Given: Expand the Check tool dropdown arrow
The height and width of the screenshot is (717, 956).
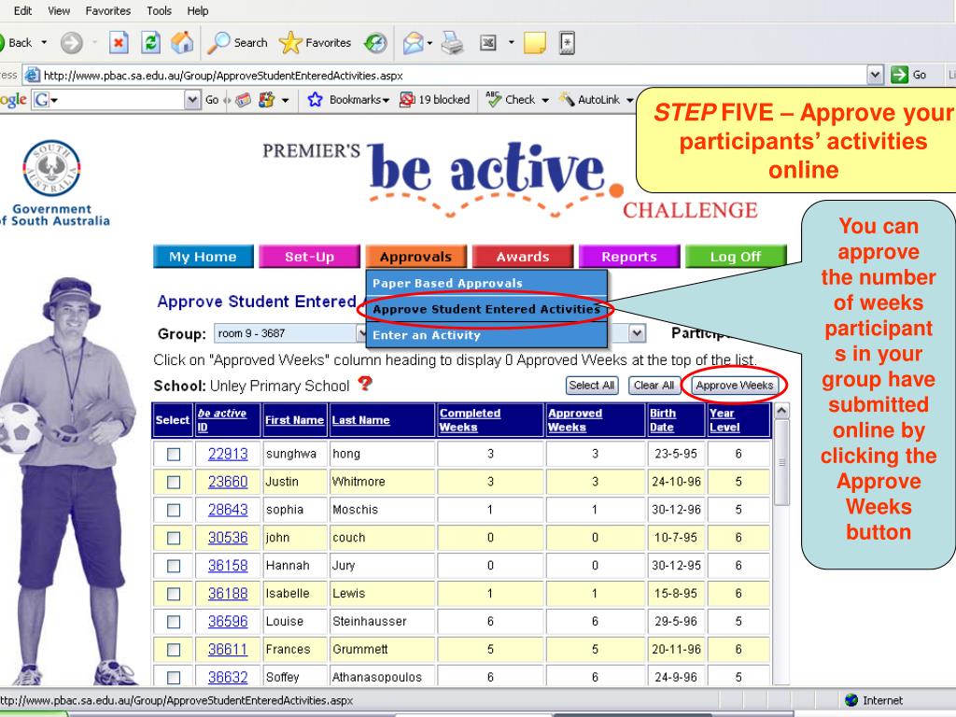Looking at the screenshot, I should click(x=545, y=100).
